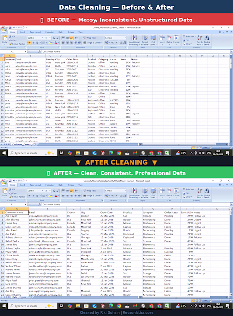Open Page Layout tab in BEFORE window
233x316 pixels.
pyautogui.click(x=35, y=32)
